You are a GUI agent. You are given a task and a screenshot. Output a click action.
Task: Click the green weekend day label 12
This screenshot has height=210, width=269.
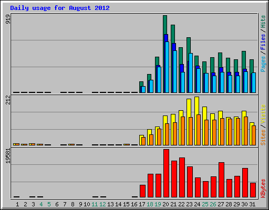(102, 204)
